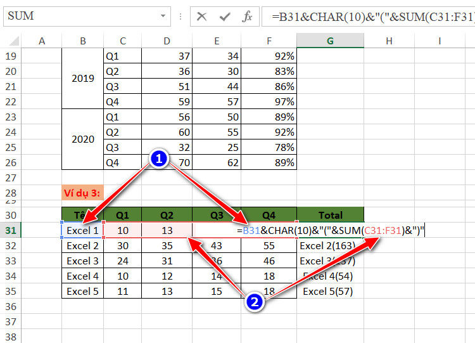
Task: Select column E header
Action: point(217,41)
